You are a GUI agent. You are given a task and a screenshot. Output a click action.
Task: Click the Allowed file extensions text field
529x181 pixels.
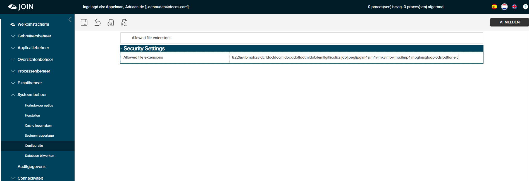click(345, 57)
